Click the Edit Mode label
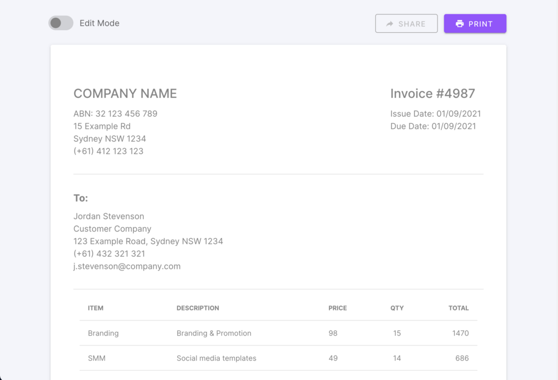The width and height of the screenshot is (558, 380). [99, 23]
